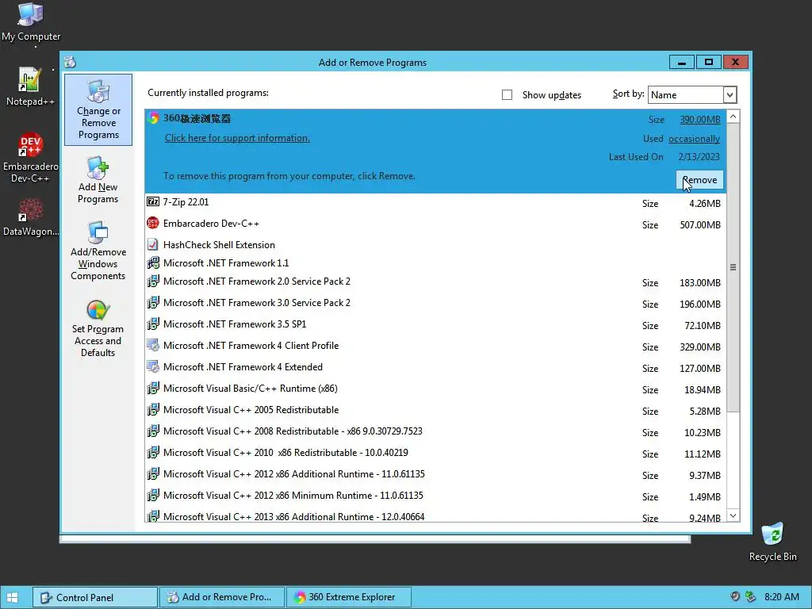Open the Notepad++ desktop shortcut
The image size is (812, 609).
(x=30, y=86)
